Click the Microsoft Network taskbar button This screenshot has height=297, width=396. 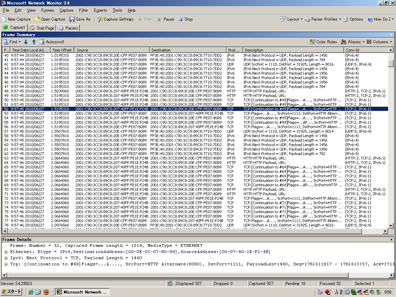point(82,292)
